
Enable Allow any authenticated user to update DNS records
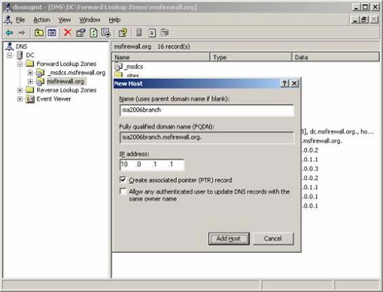pyautogui.click(x=123, y=191)
